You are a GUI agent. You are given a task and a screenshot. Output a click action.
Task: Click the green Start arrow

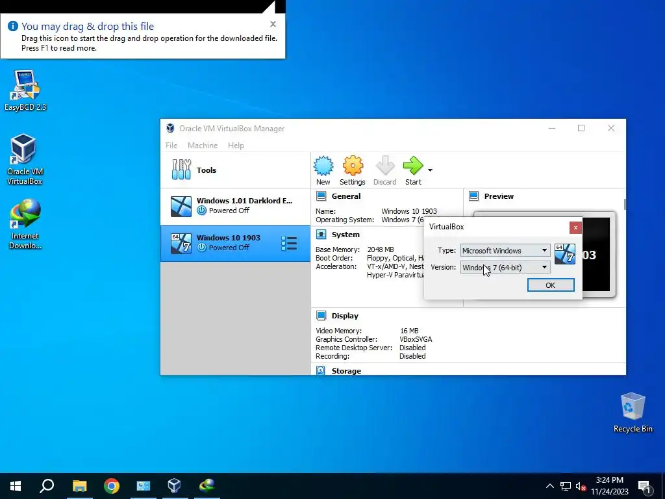pyautogui.click(x=412, y=166)
